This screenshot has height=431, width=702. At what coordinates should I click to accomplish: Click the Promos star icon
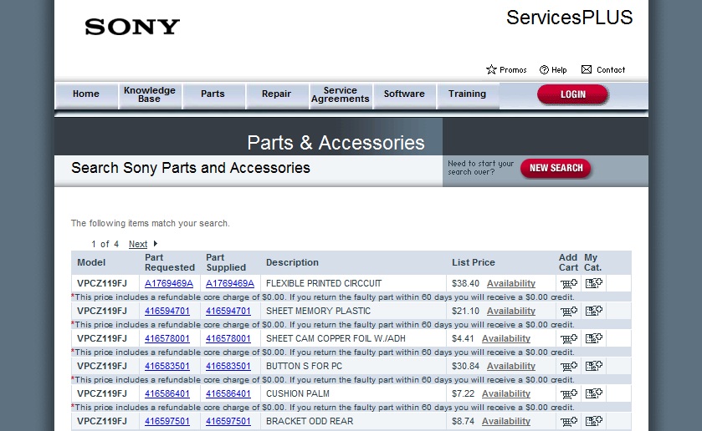pyautogui.click(x=491, y=70)
